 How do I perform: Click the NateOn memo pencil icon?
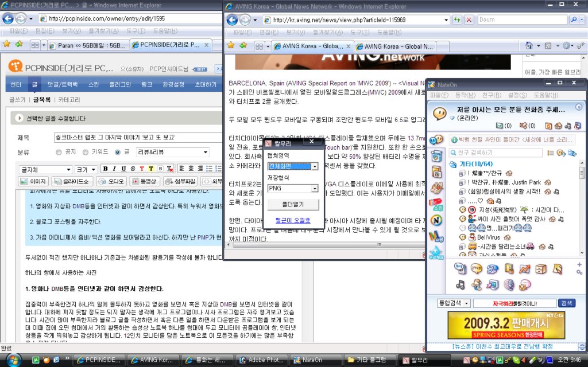click(557, 268)
